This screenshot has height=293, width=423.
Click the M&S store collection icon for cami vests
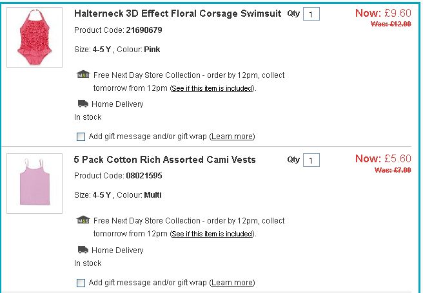pyautogui.click(x=83, y=221)
